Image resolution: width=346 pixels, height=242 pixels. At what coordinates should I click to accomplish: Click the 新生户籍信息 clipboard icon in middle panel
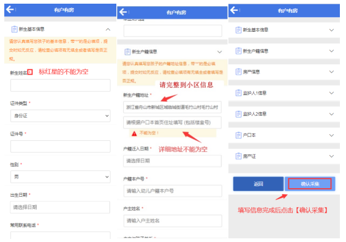[x=127, y=51]
